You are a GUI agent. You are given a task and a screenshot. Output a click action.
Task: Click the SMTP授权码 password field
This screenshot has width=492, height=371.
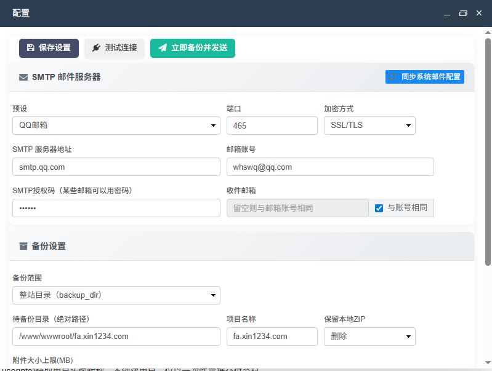click(x=116, y=208)
